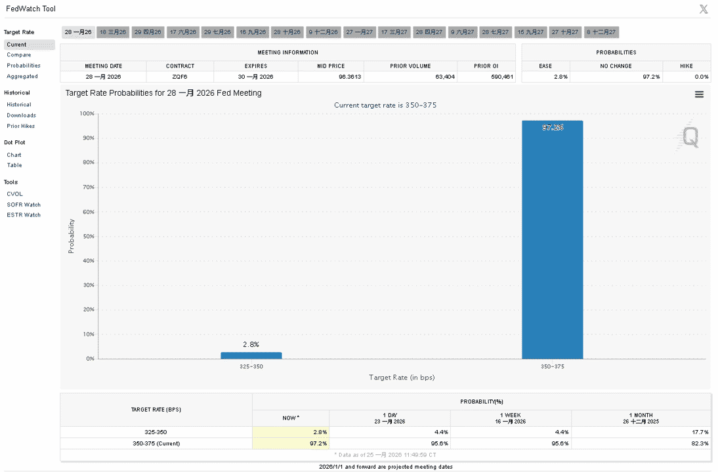718x472 pixels.
Task: Select the 28 一月26 meeting tab
Action: (78, 32)
